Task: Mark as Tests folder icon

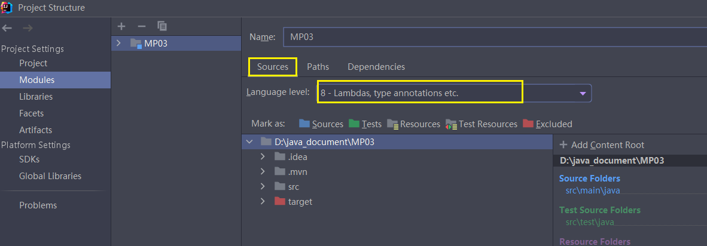Action: click(x=354, y=124)
